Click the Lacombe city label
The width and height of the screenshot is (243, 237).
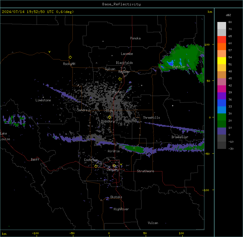127,54
